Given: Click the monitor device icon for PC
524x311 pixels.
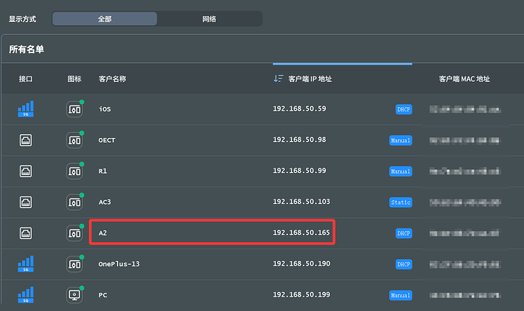Looking at the screenshot, I should pyautogui.click(x=74, y=294).
